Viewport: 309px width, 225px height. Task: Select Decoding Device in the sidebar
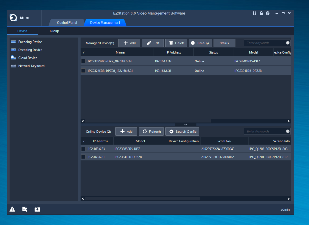pyautogui.click(x=30, y=50)
